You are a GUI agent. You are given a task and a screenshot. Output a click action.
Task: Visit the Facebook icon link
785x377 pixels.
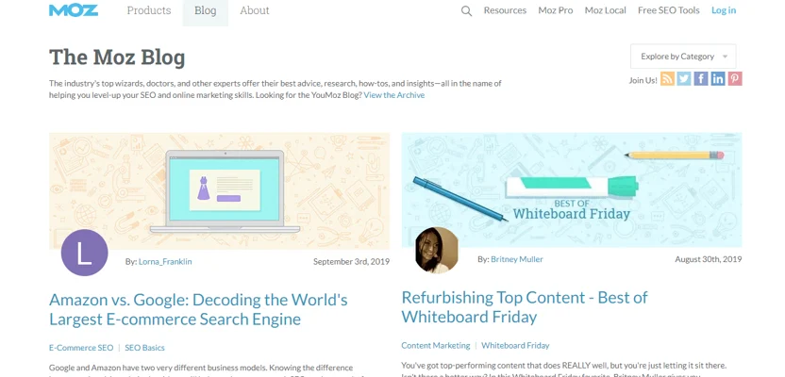point(701,79)
